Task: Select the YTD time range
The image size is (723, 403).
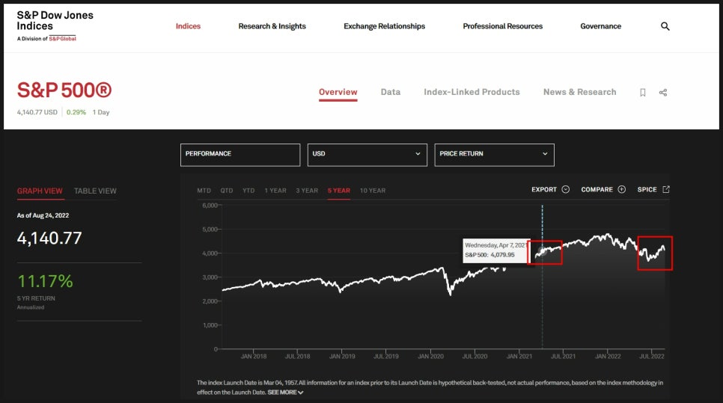Action: click(x=248, y=191)
